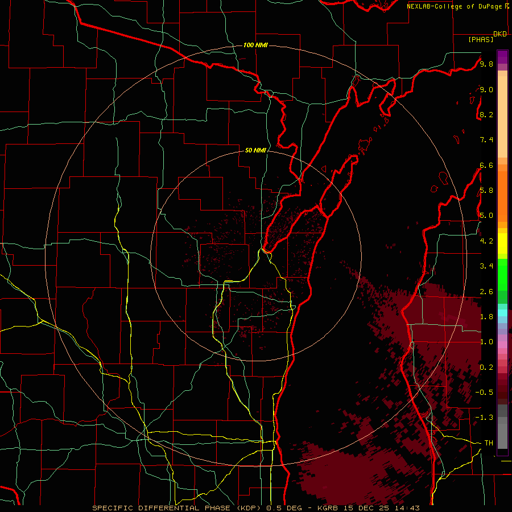Click the 9.8 value on color scale
The width and height of the screenshot is (512, 512).
pyautogui.click(x=486, y=64)
